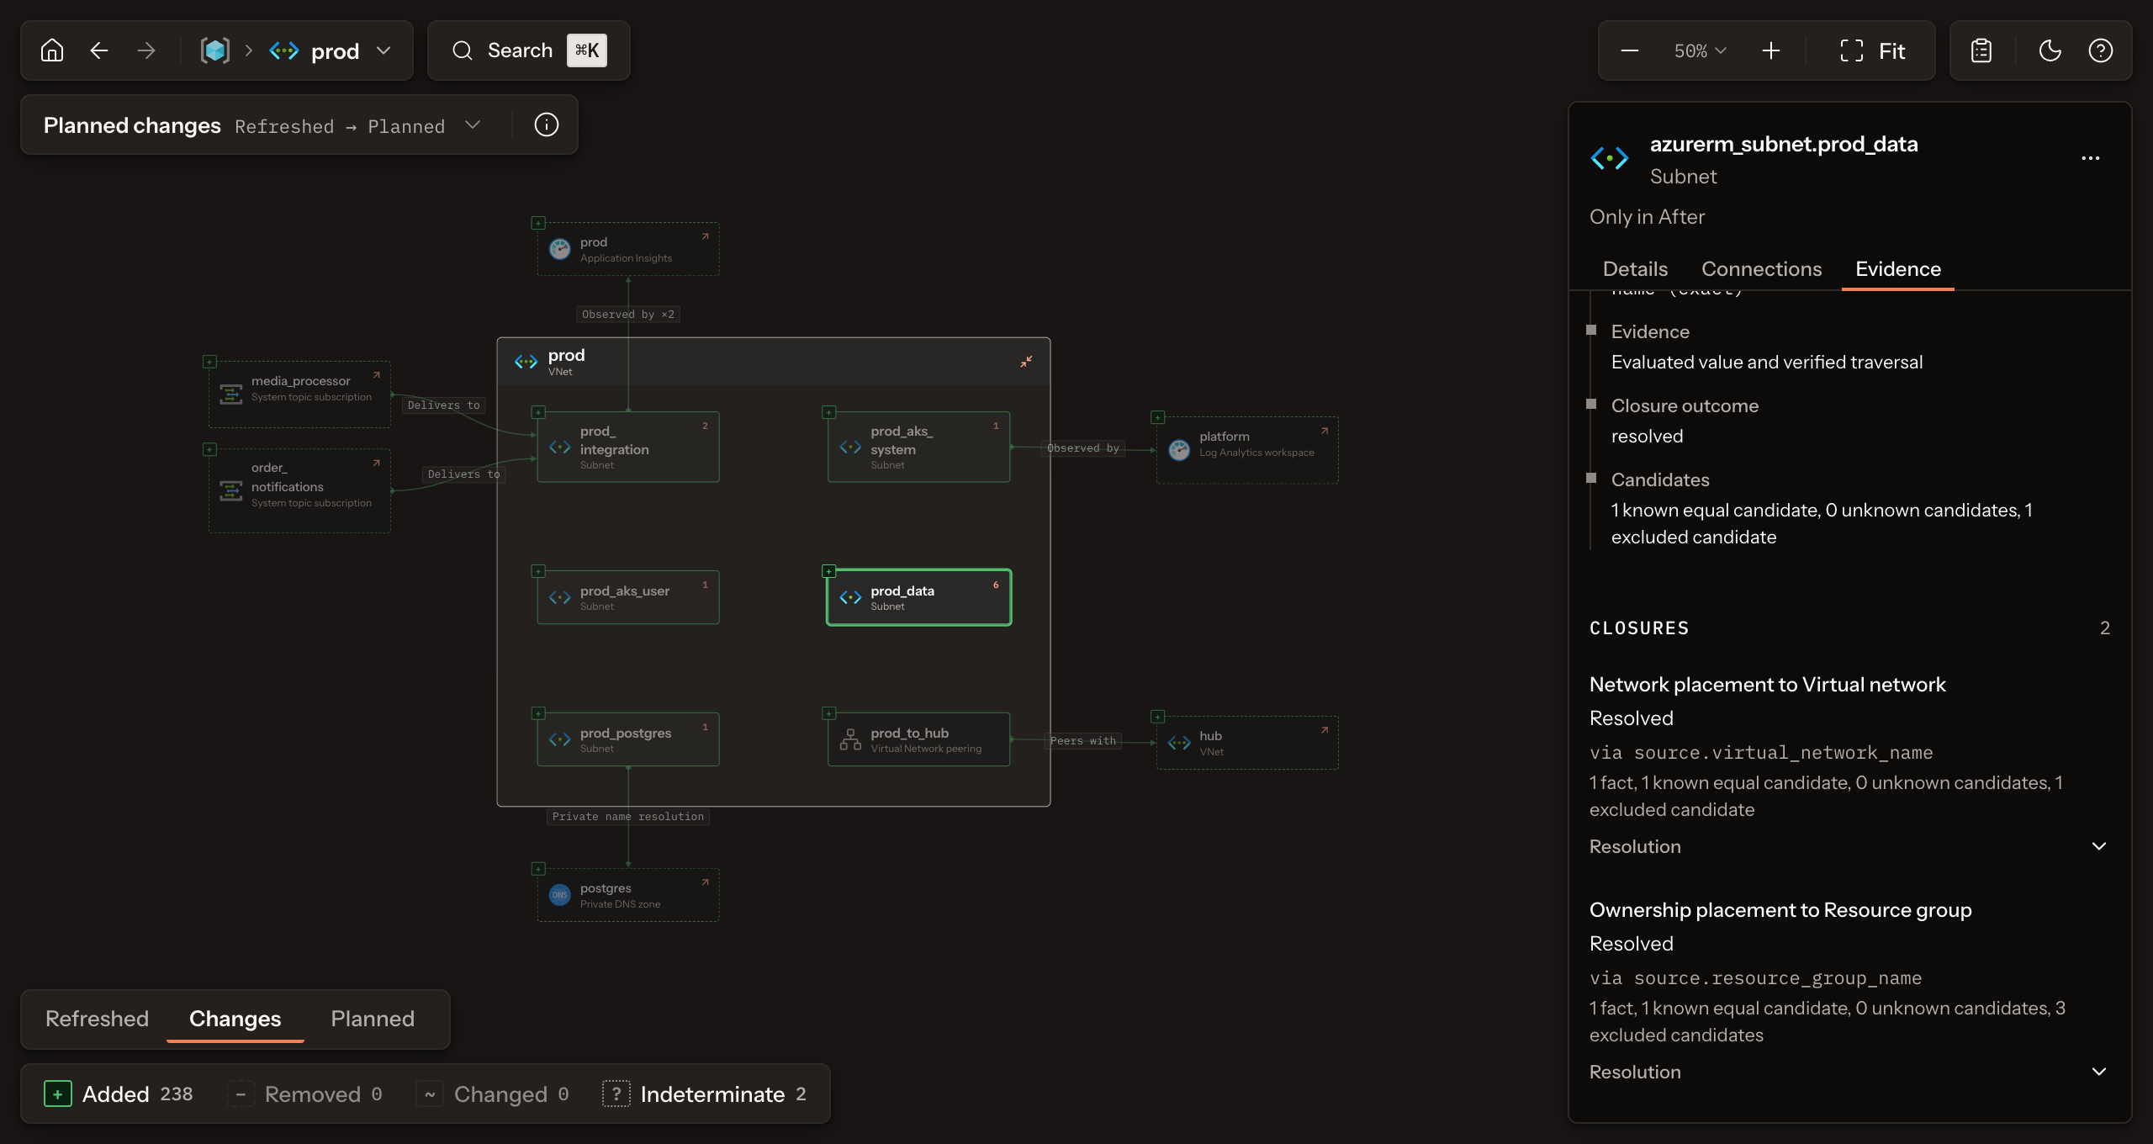Screen dimensions: 2153x1144
Task: Navigate forward with the right arrow
Action: pyautogui.click(x=146, y=50)
